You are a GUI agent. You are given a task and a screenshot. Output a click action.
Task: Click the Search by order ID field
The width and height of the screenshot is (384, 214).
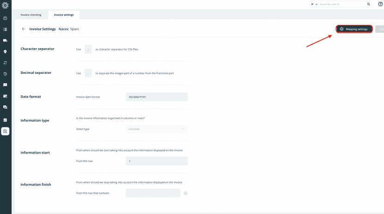(342, 4)
